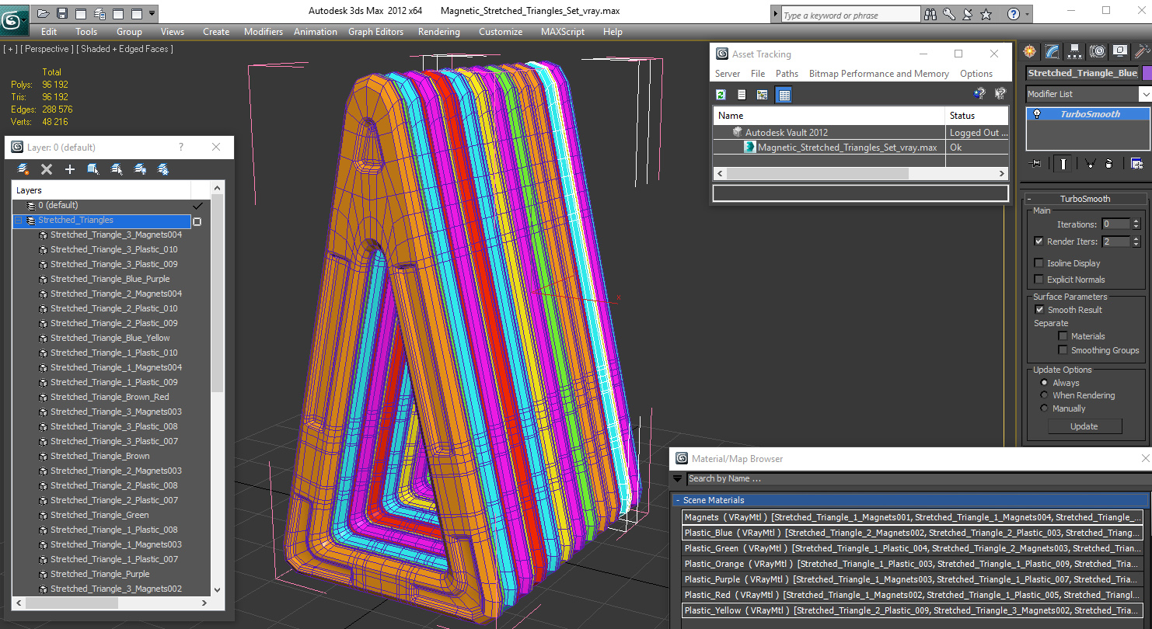Uncheck the Smooth Result checkbox
Screen dimensions: 1152x629
click(x=1039, y=310)
